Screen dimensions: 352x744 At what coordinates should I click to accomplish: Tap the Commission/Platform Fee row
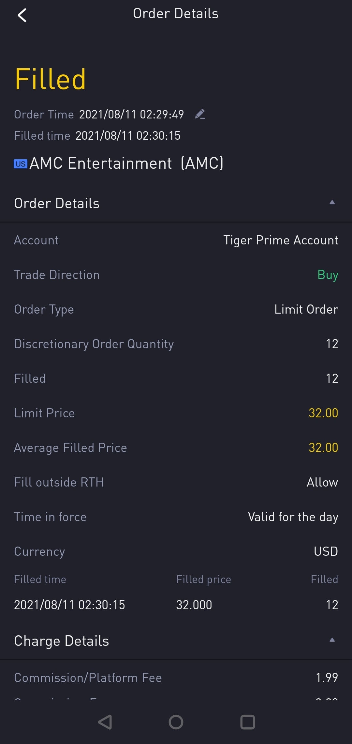(176, 678)
